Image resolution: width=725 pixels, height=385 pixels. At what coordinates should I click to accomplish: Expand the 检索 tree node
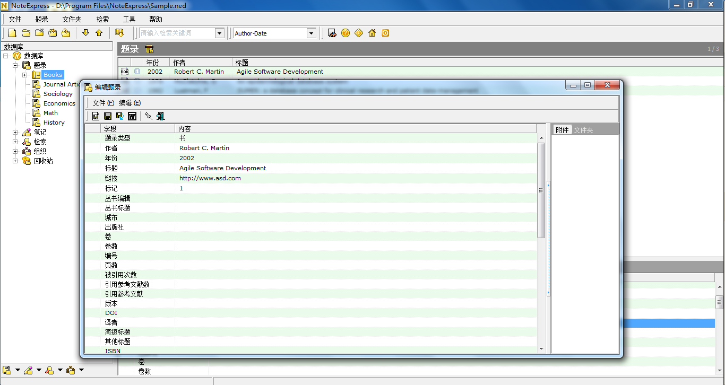[15, 142]
